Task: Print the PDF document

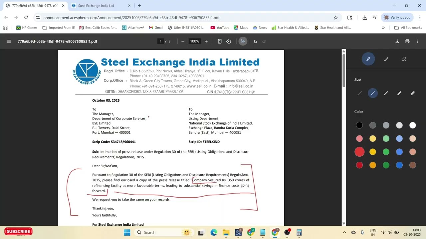Action: (x=407, y=41)
